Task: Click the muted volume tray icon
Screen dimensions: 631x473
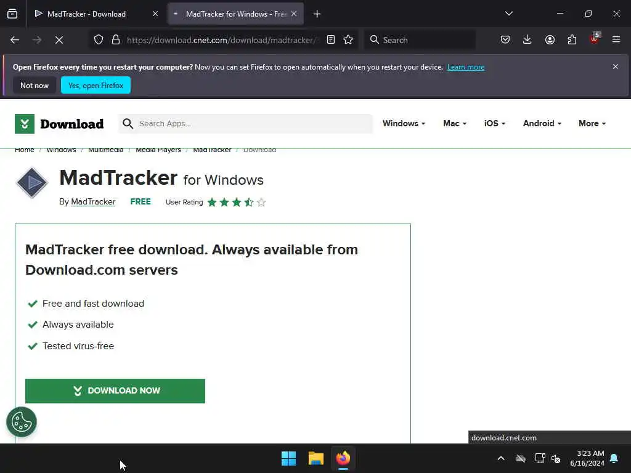Action: (556, 458)
